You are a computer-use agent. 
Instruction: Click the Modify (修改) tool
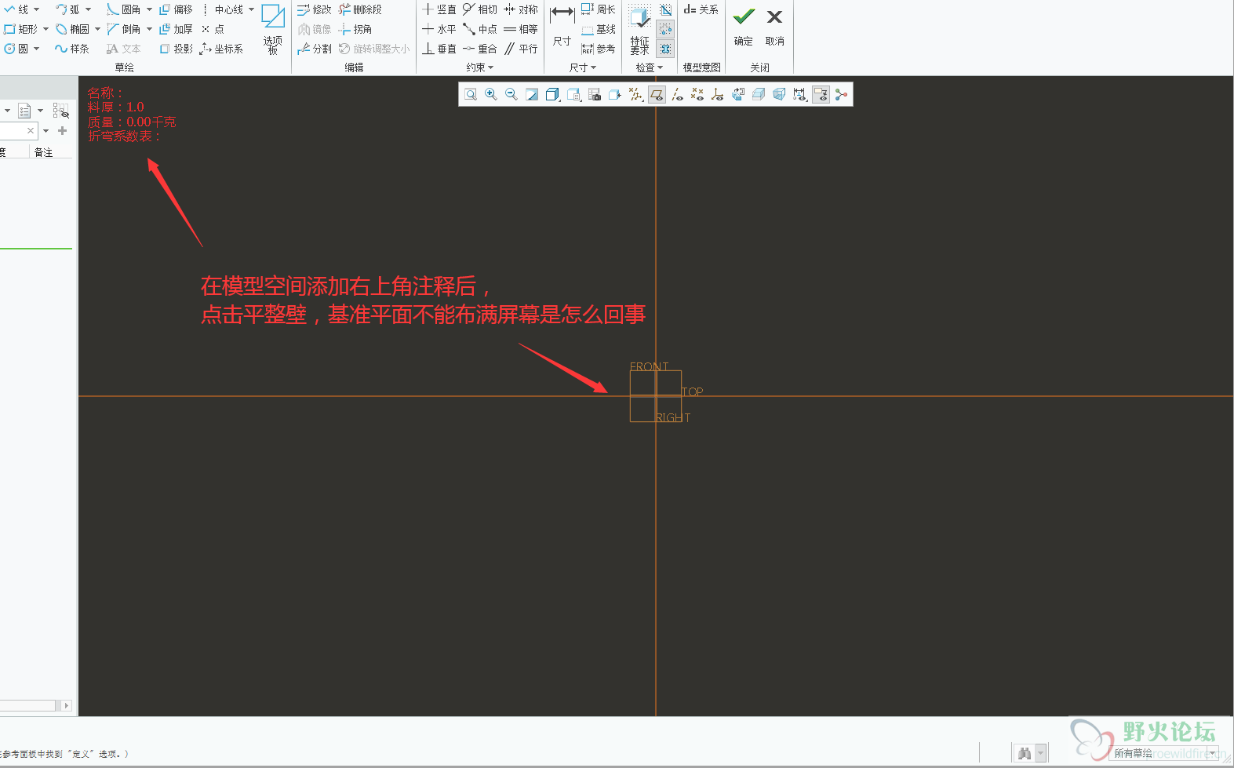315,9
